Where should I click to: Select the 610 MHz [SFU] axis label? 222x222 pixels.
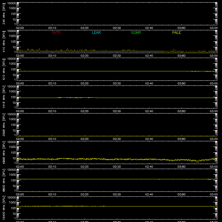(4, 69)
